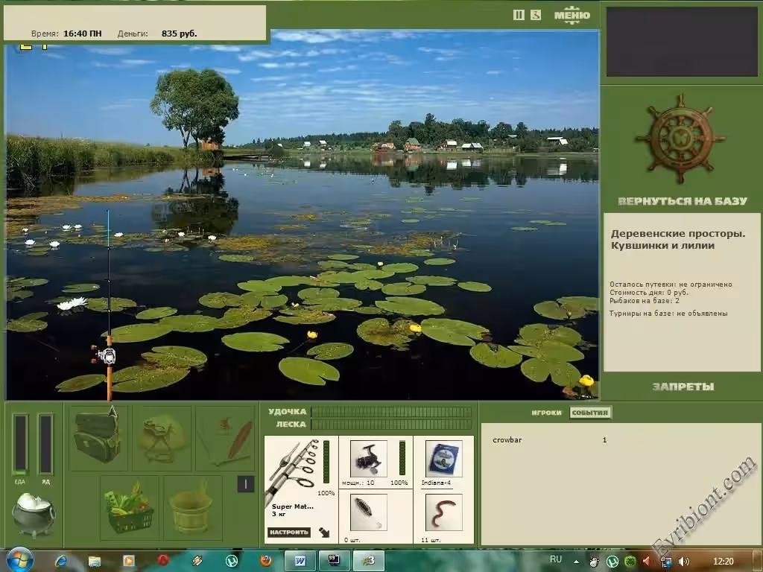Viewport: 763px width, 572px height.
Task: Open the RU language selector
Action: [x=556, y=559]
